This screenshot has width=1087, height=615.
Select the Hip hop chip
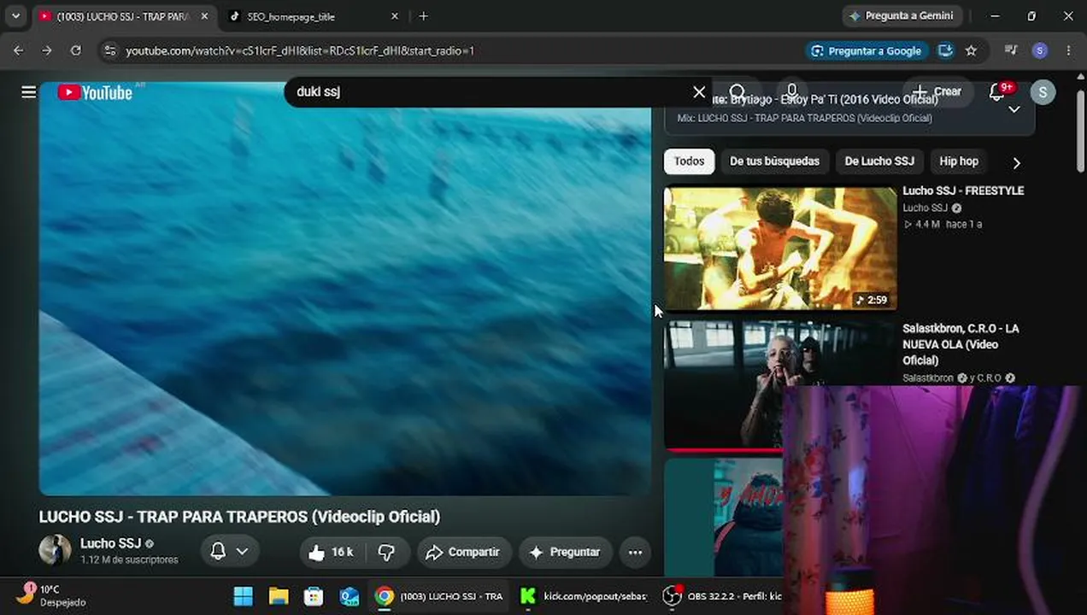tap(959, 161)
